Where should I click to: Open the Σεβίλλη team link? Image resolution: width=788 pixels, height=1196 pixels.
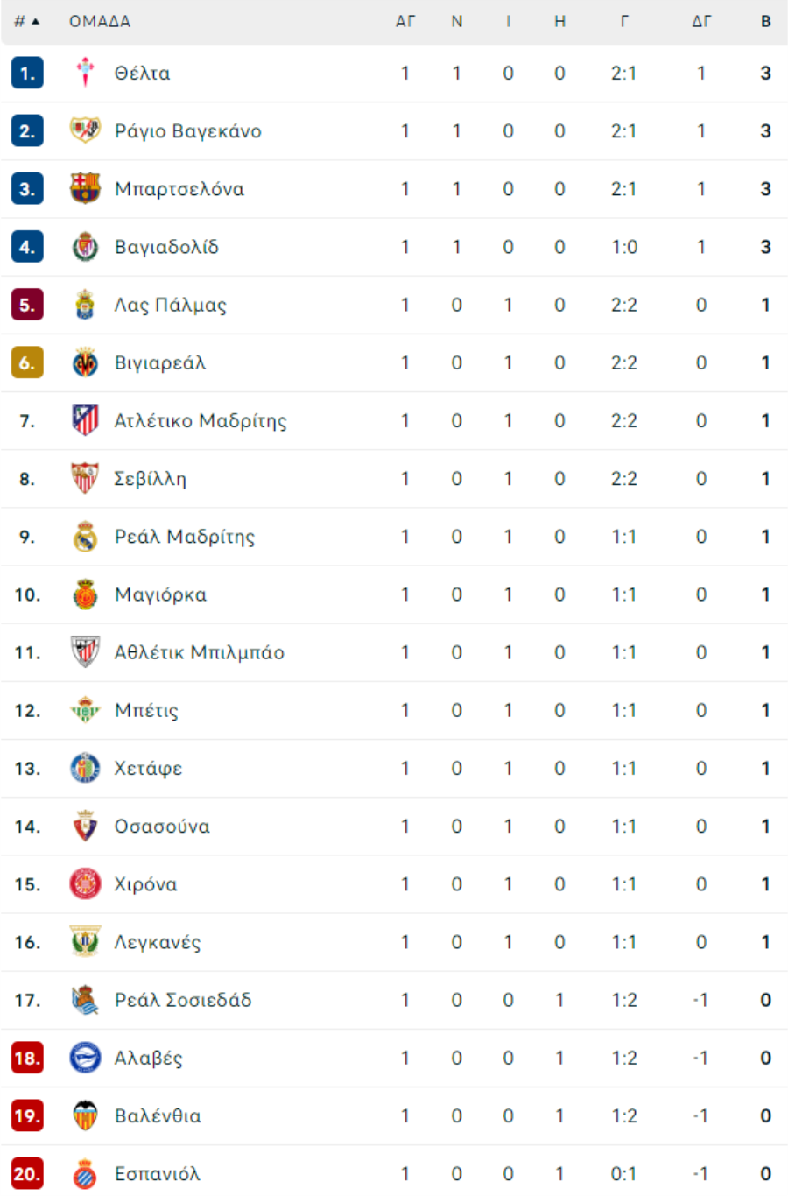[x=151, y=479]
